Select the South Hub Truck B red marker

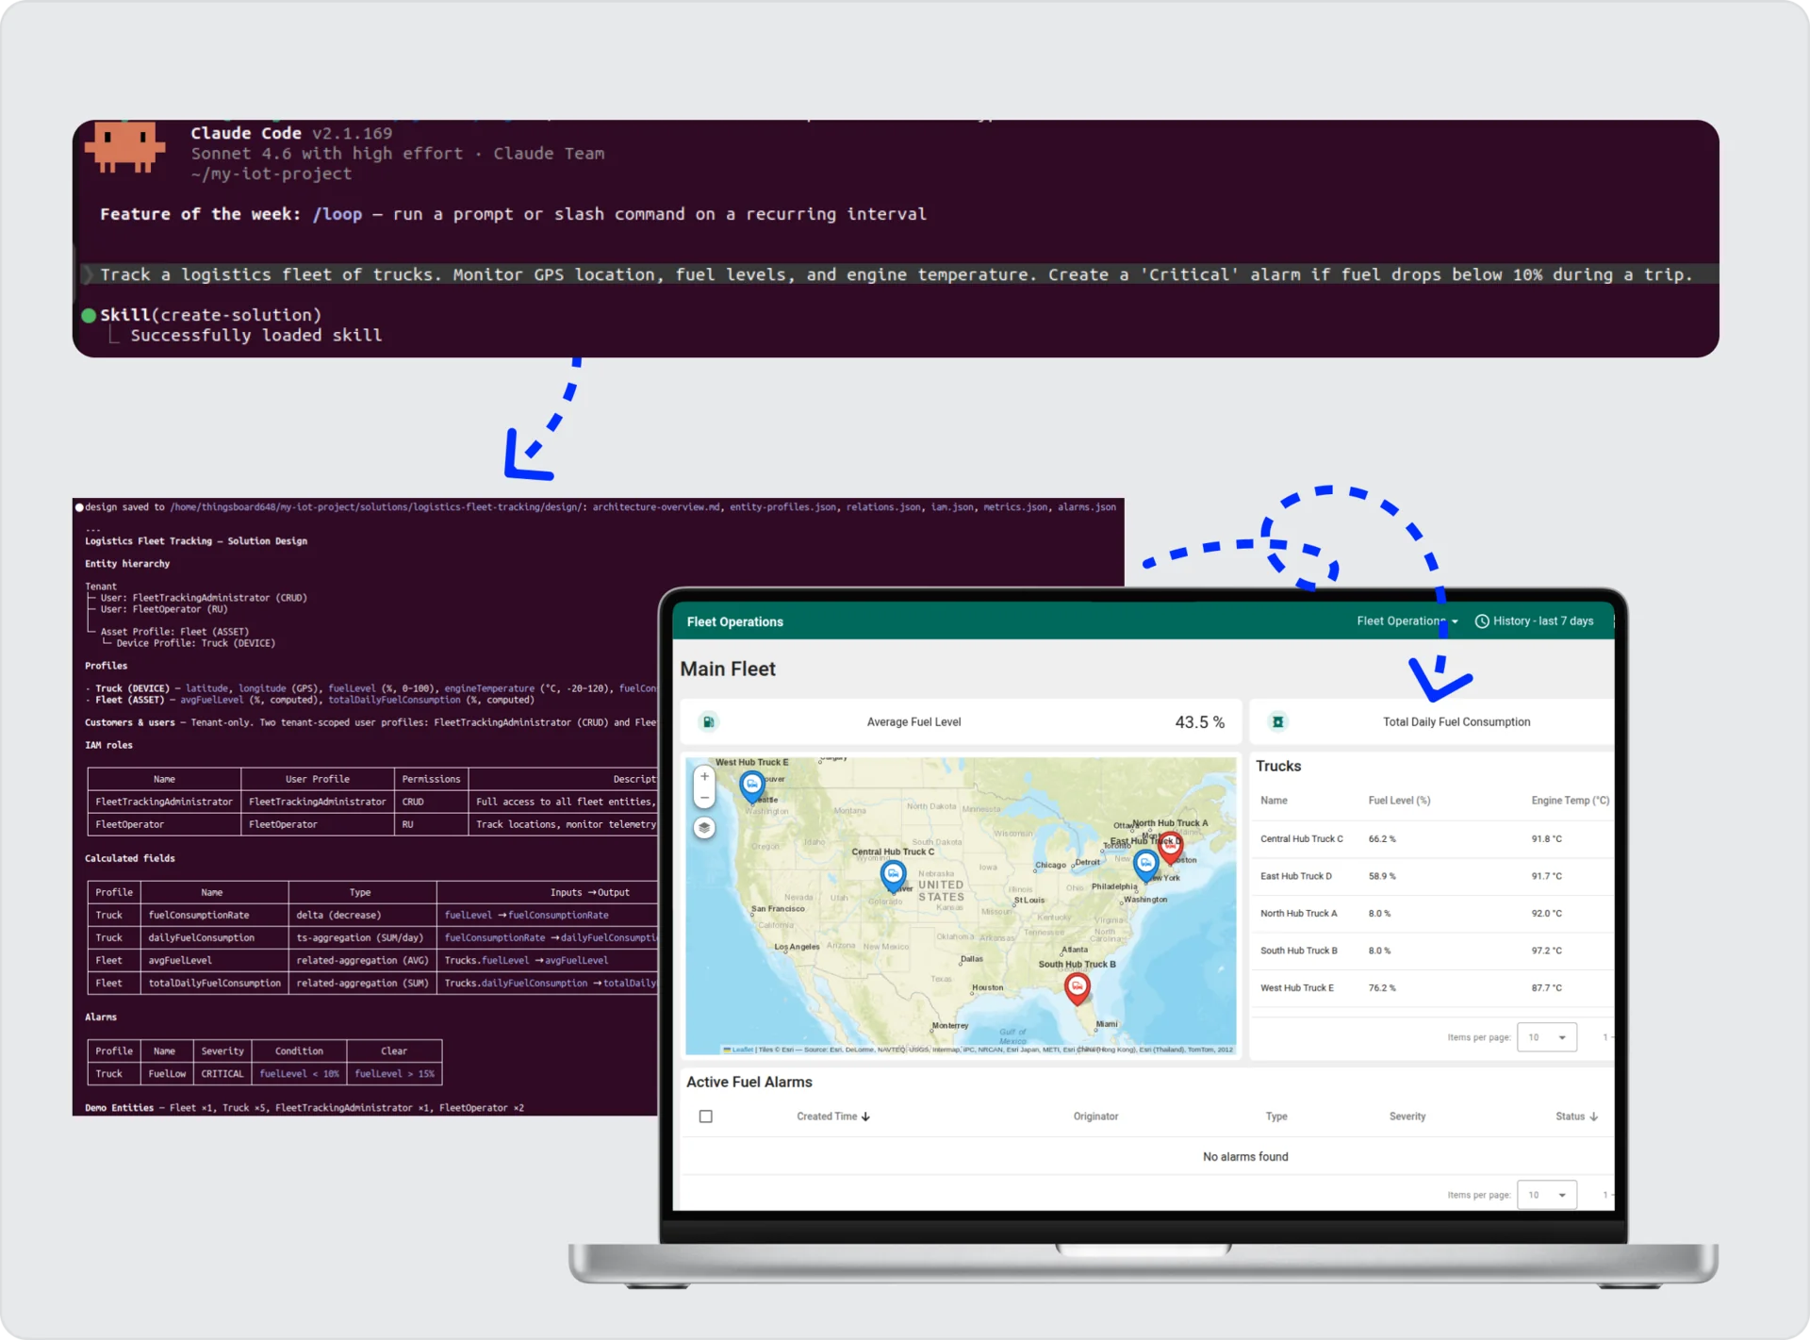pyautogui.click(x=1077, y=987)
